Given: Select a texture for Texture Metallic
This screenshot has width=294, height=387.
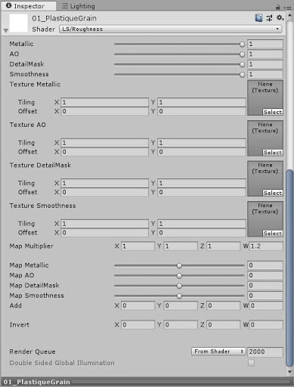Looking at the screenshot, I should pos(272,112).
